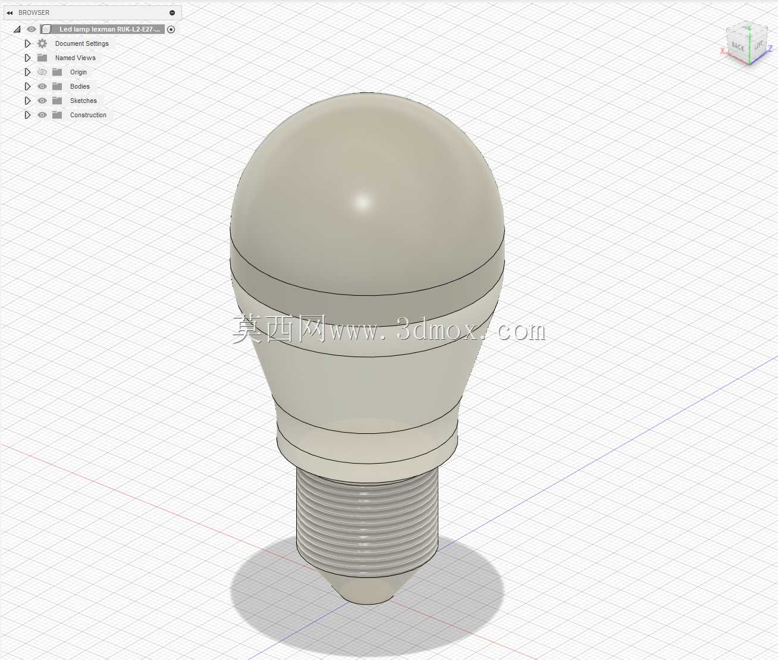Activate the Led lamp component radio button
Viewport: 778px width, 660px height.
[171, 29]
